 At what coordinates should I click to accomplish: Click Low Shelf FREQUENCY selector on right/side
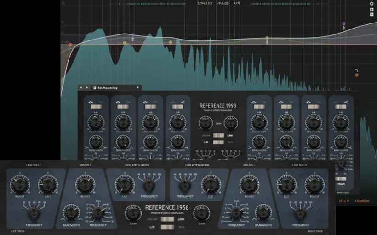pyautogui.click(x=301, y=213)
